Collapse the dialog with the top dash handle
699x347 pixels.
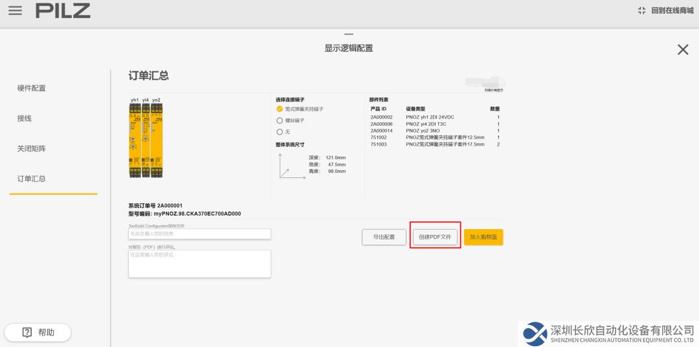[349, 34]
